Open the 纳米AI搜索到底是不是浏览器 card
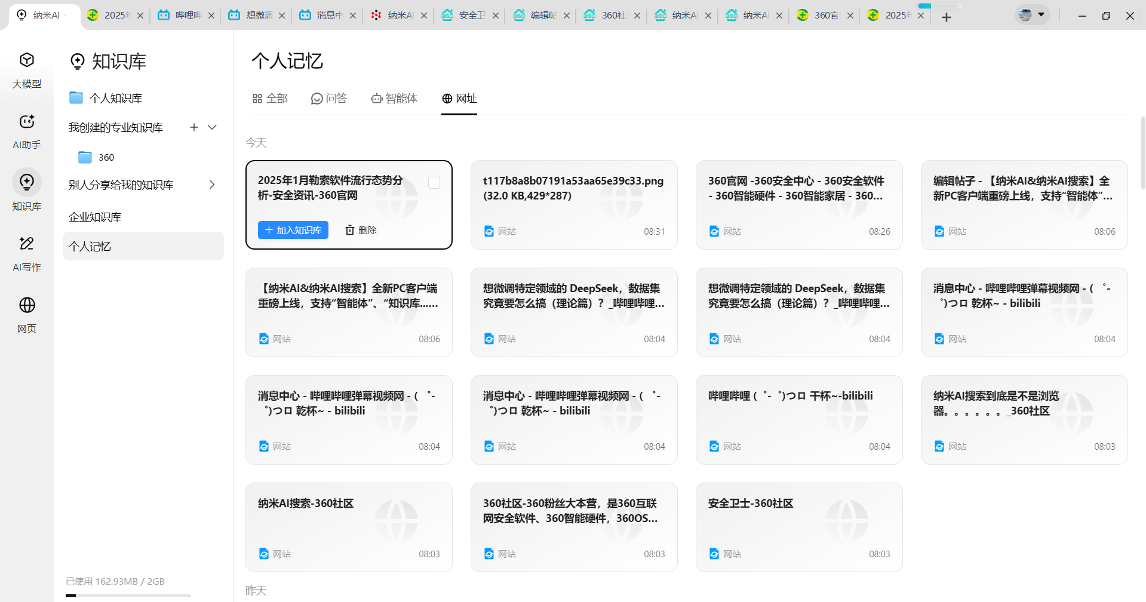The width and height of the screenshot is (1146, 602). click(x=1024, y=420)
